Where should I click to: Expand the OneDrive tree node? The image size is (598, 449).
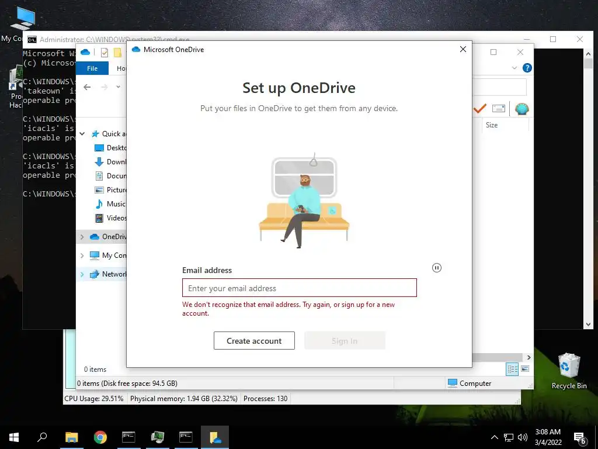(82, 237)
